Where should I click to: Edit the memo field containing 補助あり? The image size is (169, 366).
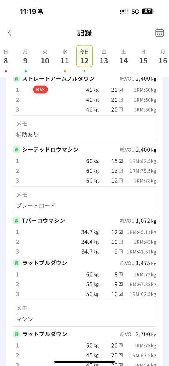84,129
